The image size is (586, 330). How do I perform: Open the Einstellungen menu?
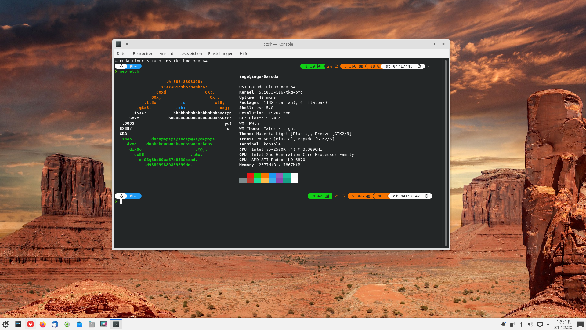220,53
